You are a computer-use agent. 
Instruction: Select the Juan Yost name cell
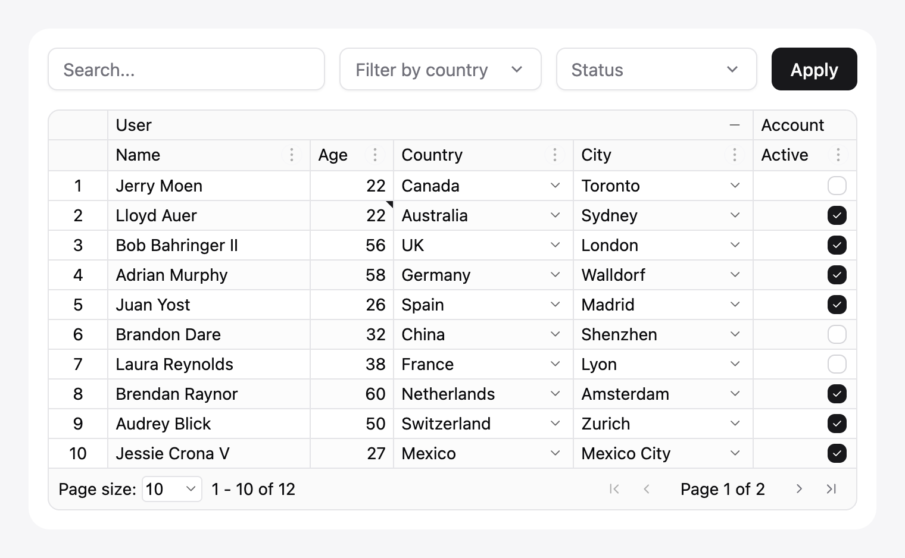(x=209, y=305)
